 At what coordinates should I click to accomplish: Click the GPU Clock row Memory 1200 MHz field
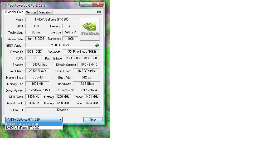point(63,97)
